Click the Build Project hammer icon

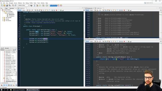click(35, 5)
